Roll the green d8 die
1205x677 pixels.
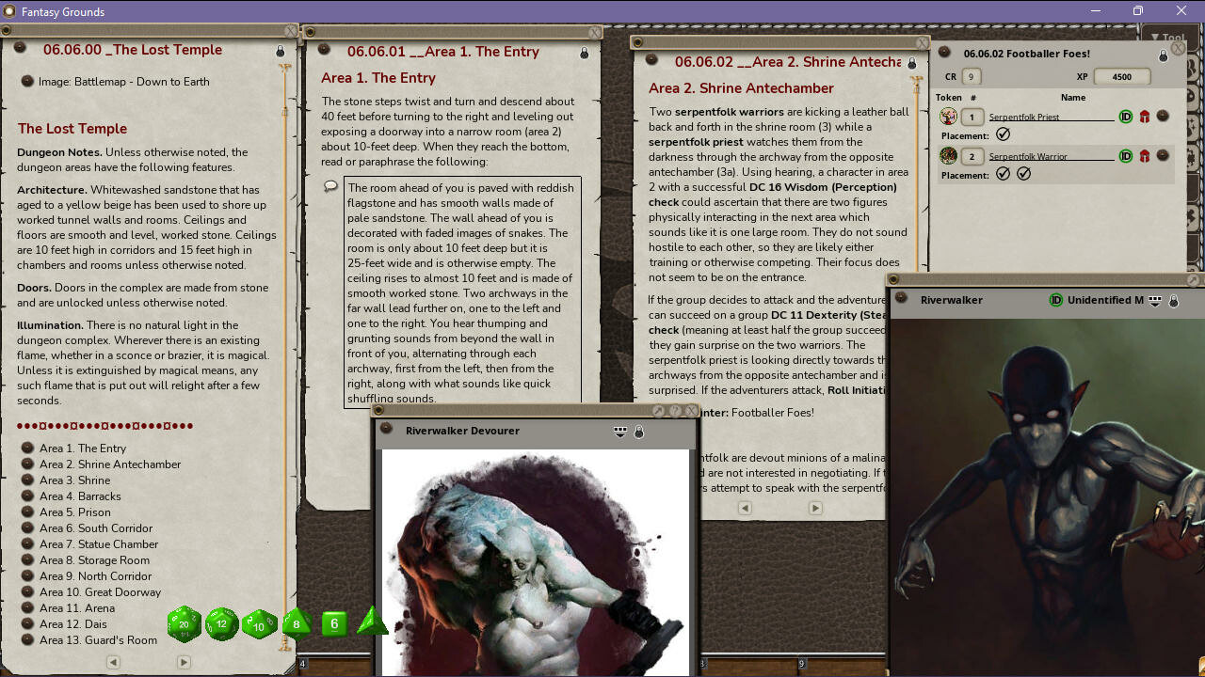coord(295,623)
